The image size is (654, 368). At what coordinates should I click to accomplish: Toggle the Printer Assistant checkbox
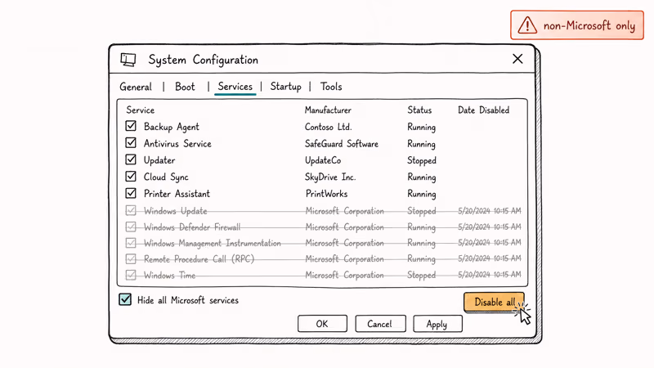click(x=131, y=193)
